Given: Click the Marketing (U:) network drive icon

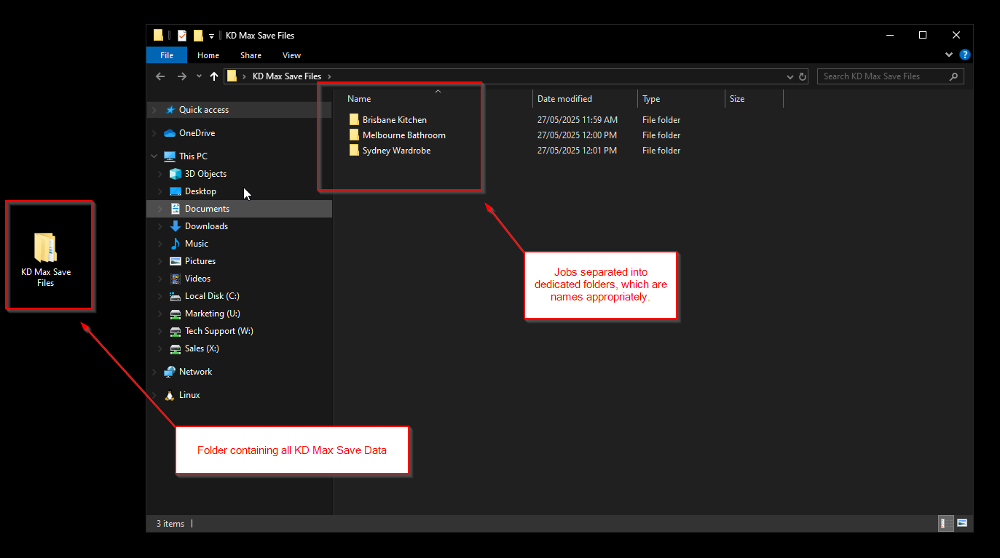Looking at the screenshot, I should [176, 314].
